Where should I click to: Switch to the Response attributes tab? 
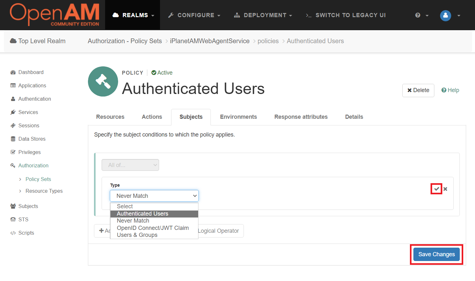click(301, 117)
